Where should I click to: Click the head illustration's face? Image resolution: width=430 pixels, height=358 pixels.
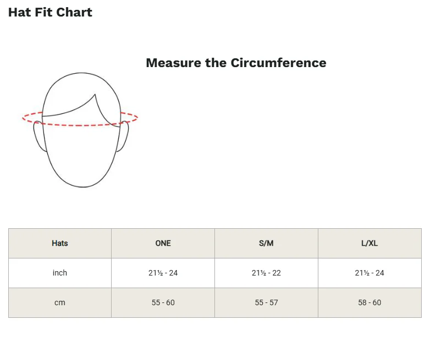click(81, 154)
